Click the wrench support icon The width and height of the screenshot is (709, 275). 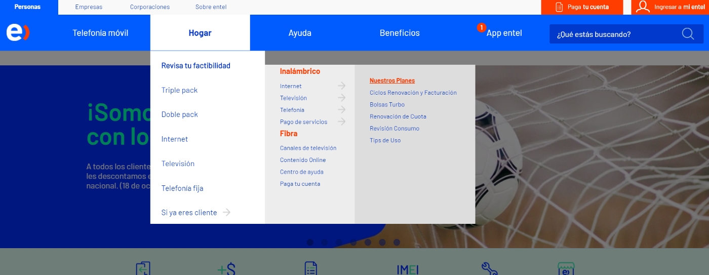pos(490,268)
